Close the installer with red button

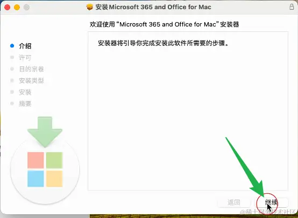click(x=7, y=7)
